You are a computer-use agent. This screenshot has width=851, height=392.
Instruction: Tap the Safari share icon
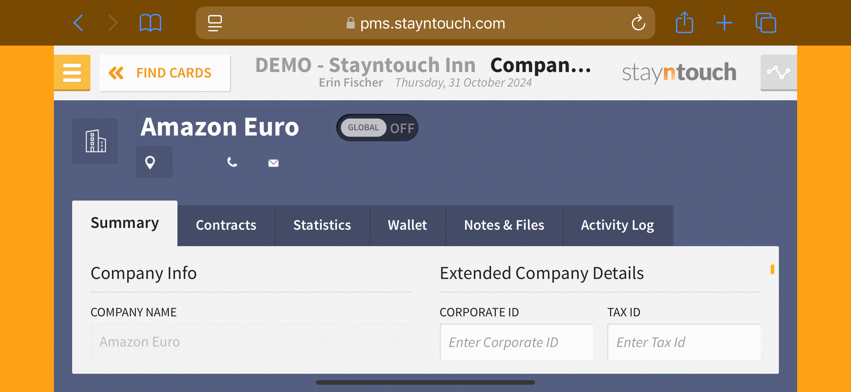[x=684, y=23]
